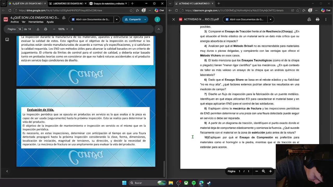The image size is (333, 187).
Task: Open the teal account avatar in Drive viewer
Action: click(x=157, y=19)
